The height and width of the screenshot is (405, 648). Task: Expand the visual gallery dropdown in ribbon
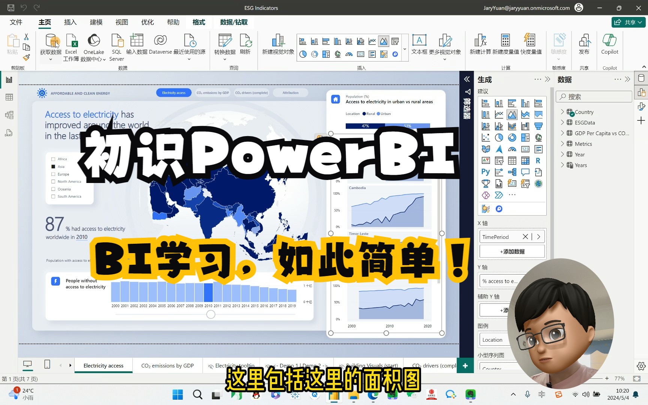pyautogui.click(x=405, y=49)
